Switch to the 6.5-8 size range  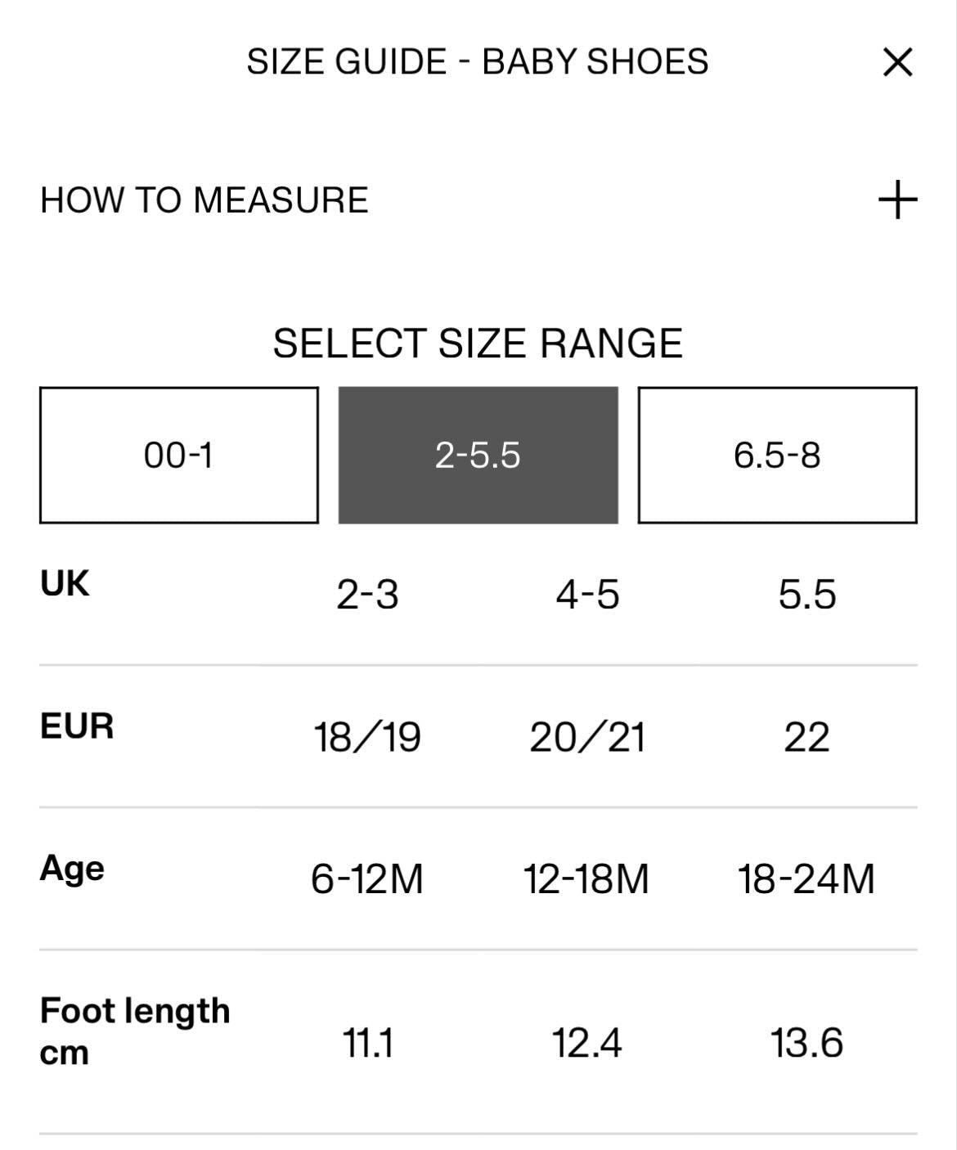[x=777, y=455]
